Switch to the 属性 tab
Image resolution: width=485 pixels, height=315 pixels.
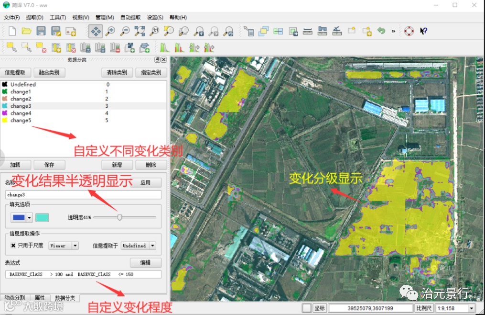tap(40, 298)
